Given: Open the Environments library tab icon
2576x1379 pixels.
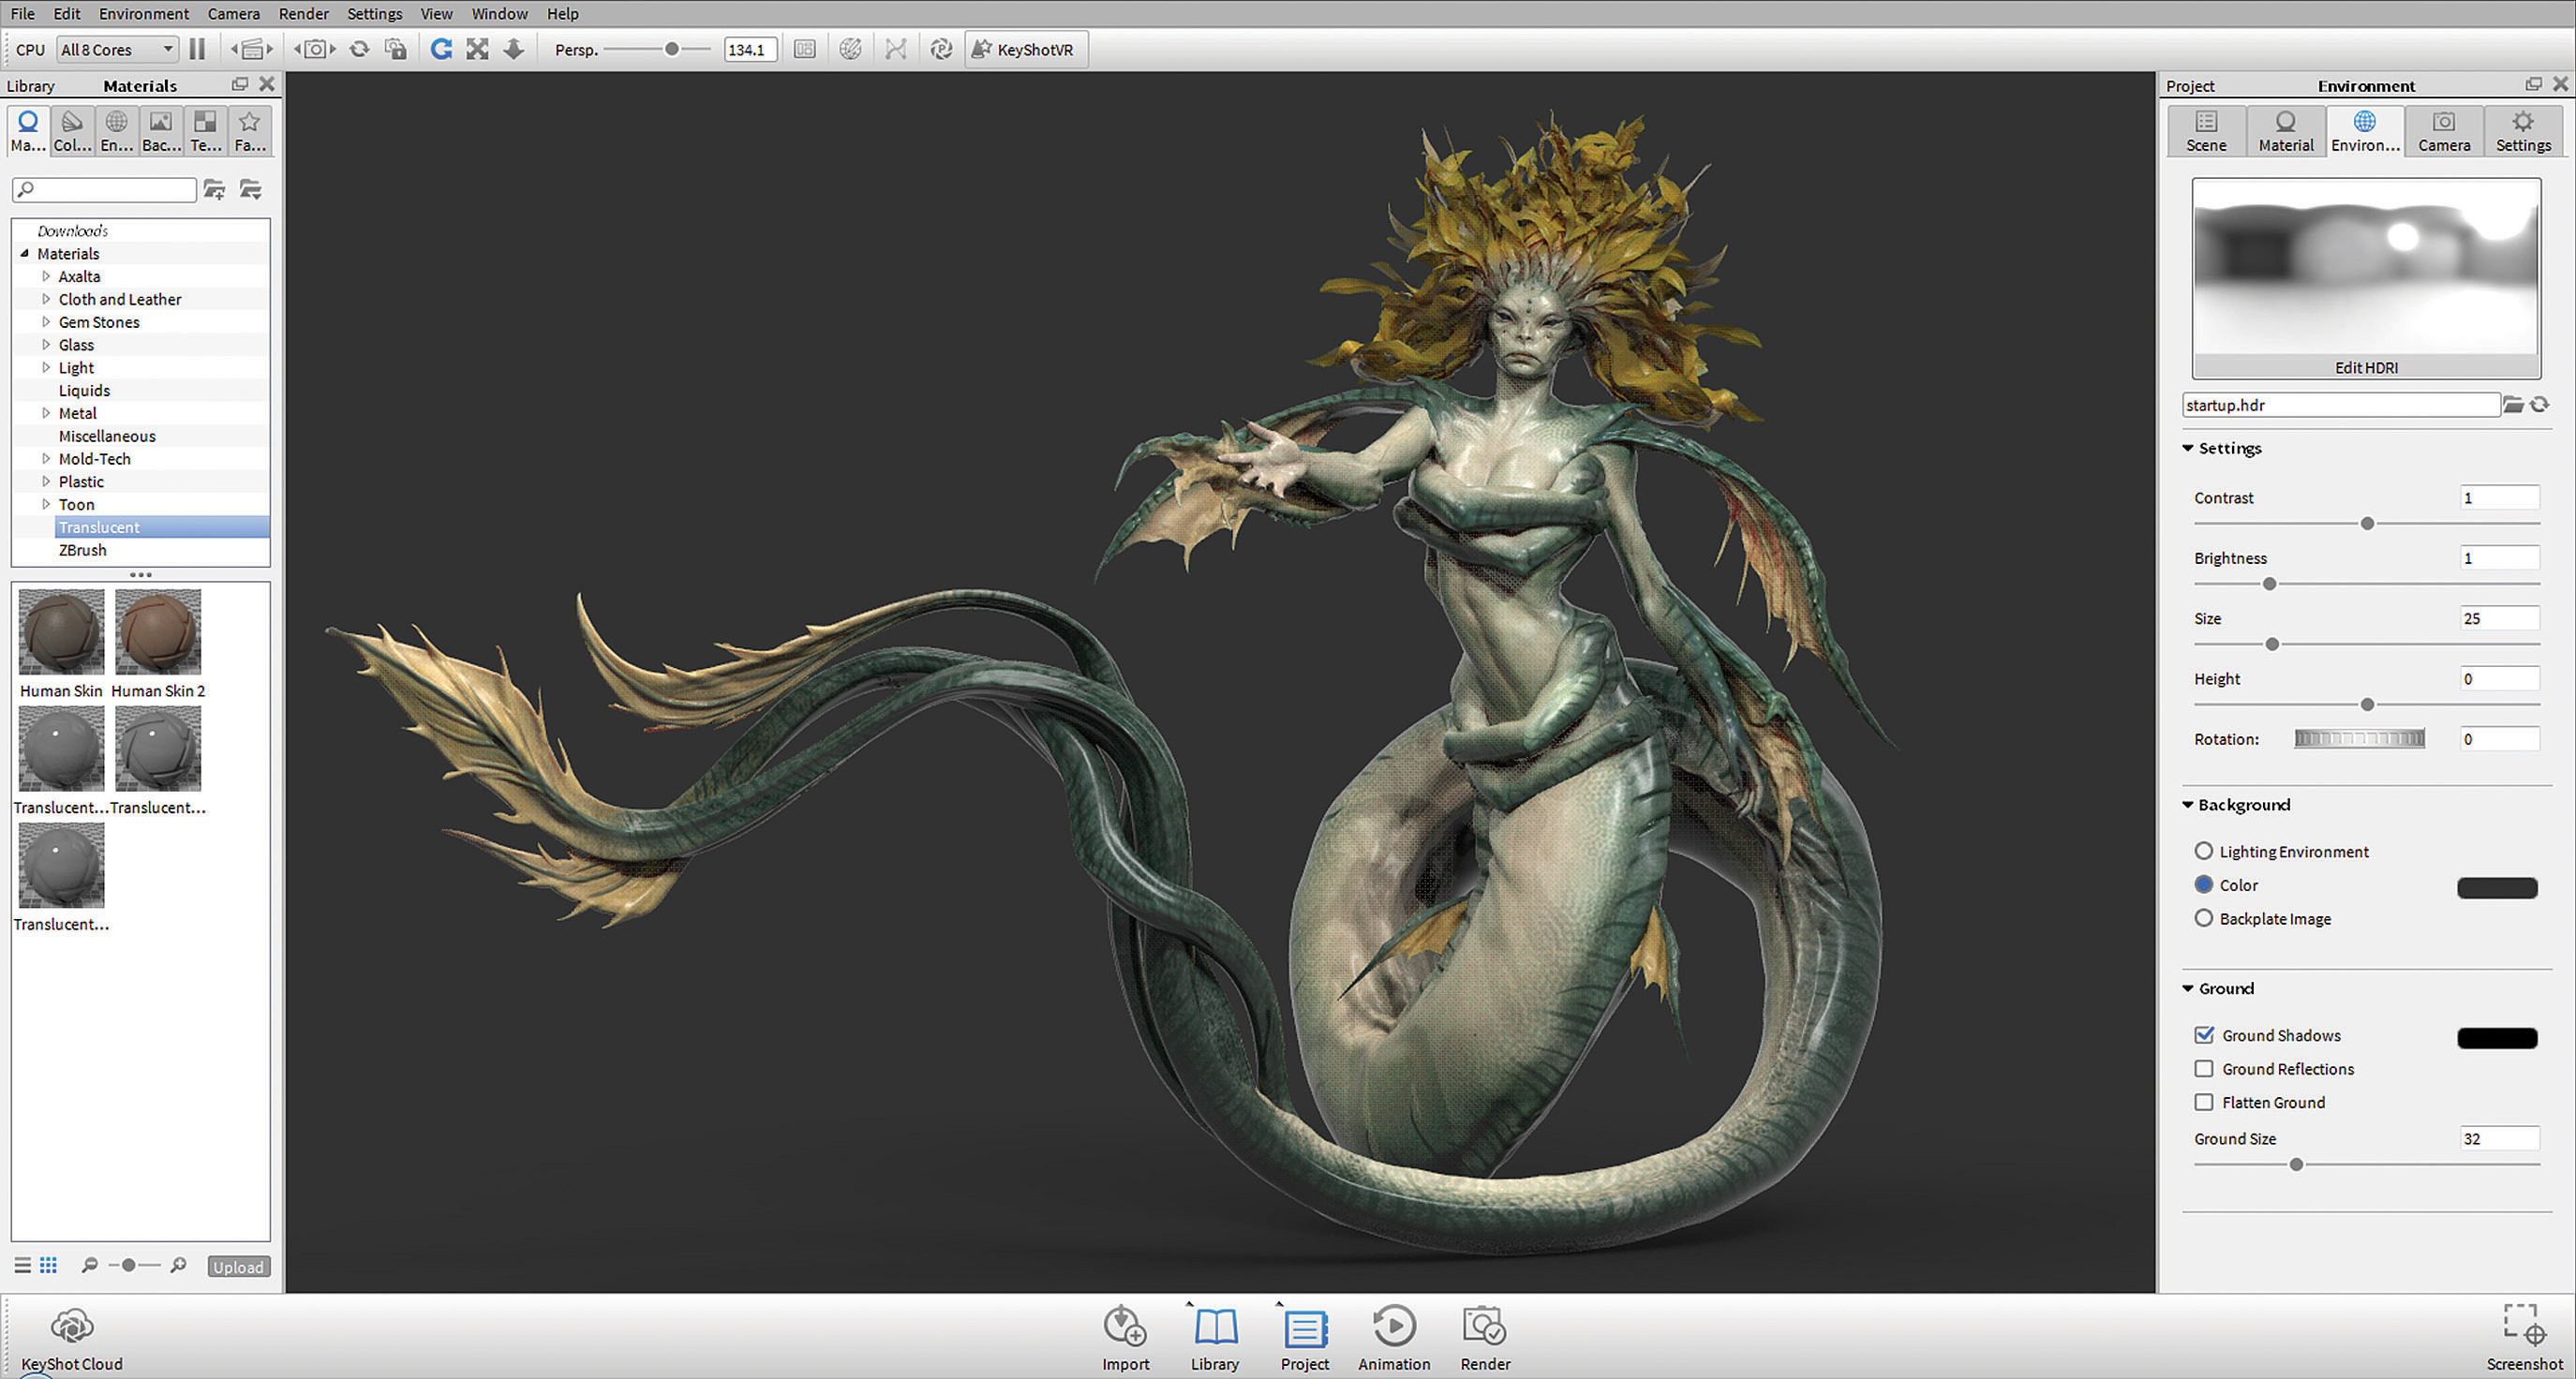Looking at the screenshot, I should (x=116, y=131).
